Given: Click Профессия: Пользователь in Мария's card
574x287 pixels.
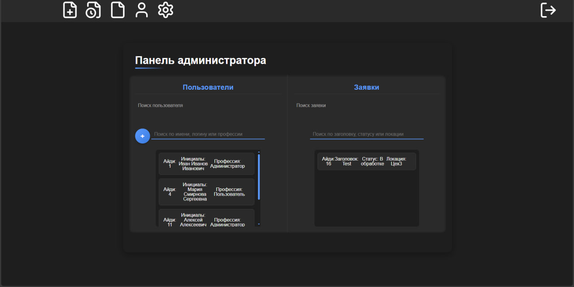Looking at the screenshot, I should [x=229, y=192].
